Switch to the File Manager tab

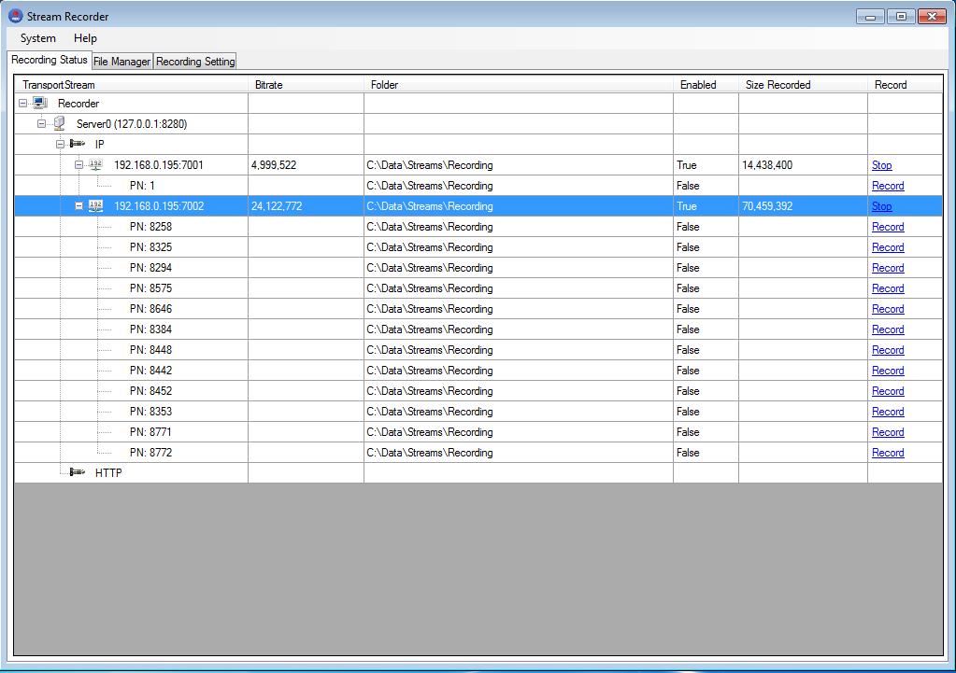pyautogui.click(x=121, y=62)
